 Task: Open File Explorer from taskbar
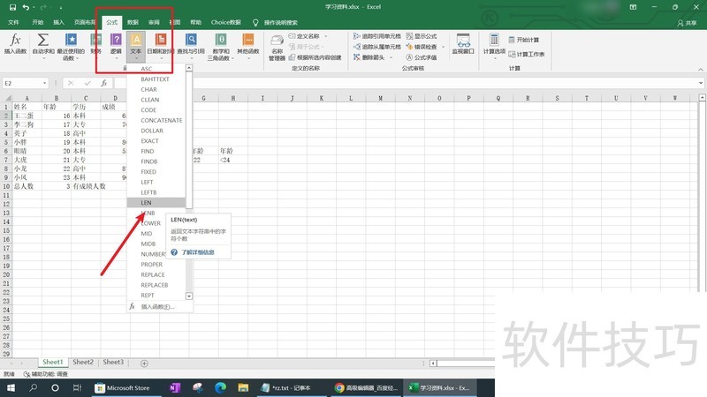click(x=243, y=387)
